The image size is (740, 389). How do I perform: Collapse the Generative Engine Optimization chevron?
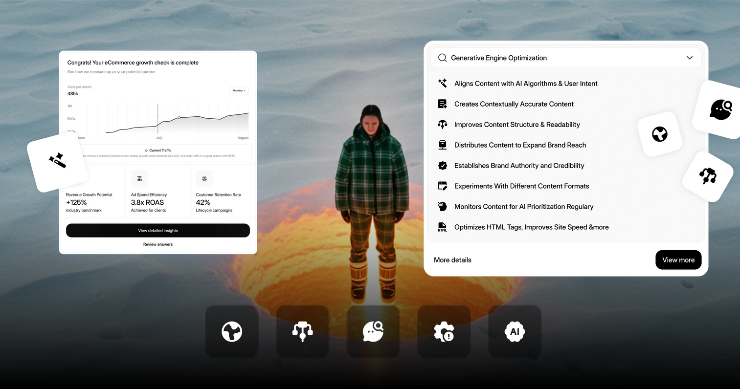click(689, 58)
